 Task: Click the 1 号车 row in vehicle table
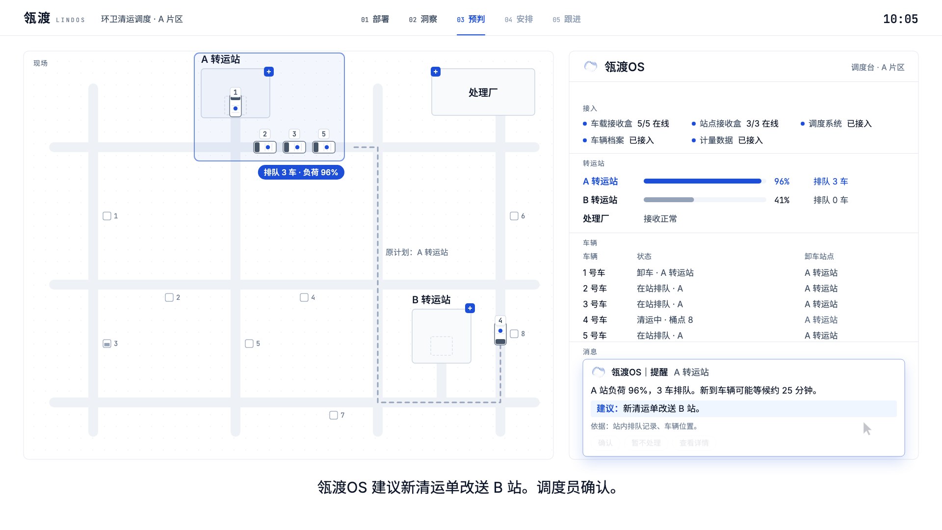pos(744,273)
